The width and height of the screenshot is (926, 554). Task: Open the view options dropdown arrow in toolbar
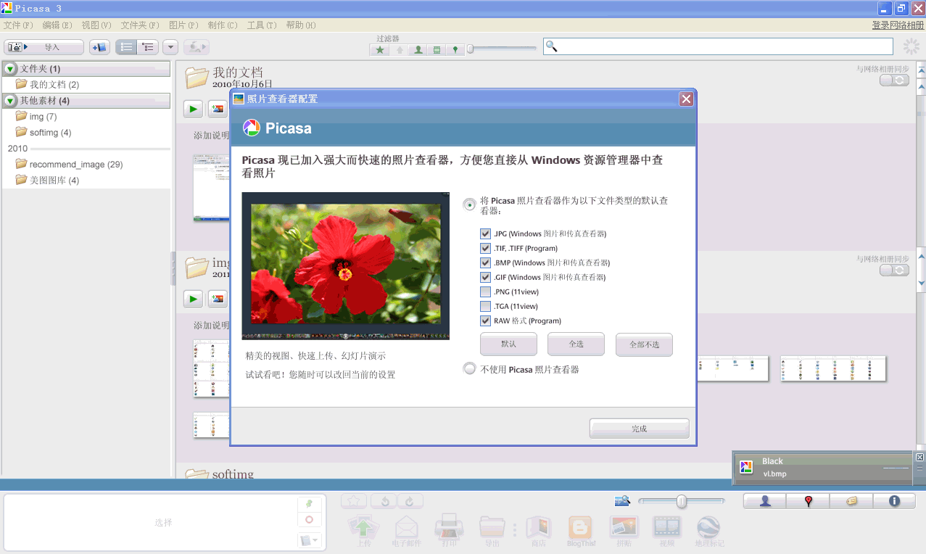[170, 47]
